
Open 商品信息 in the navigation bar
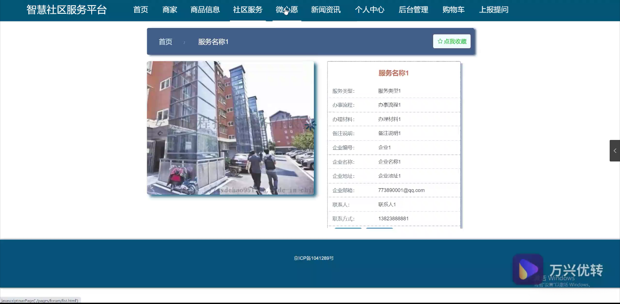pos(205,9)
